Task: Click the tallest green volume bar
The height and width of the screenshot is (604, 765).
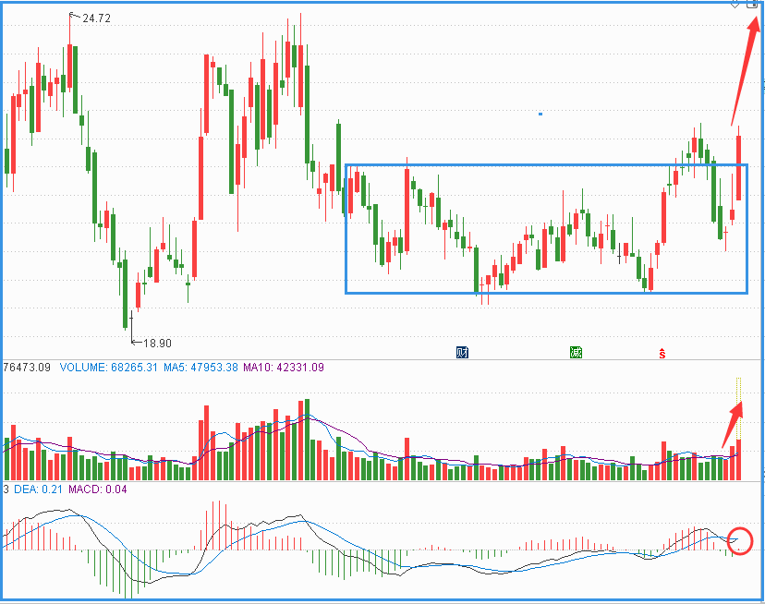Action: [307, 440]
